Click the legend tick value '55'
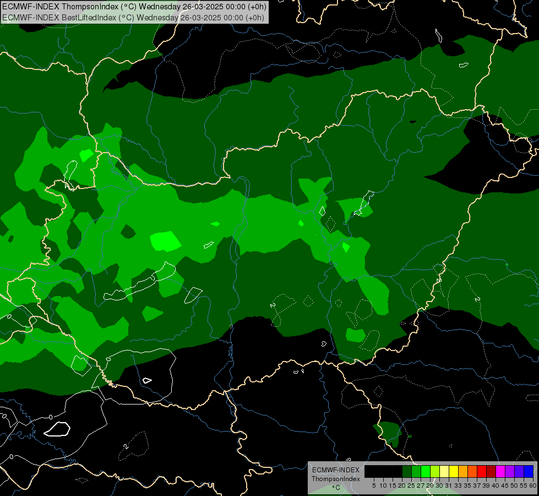The width and height of the screenshot is (539, 496). click(x=524, y=486)
